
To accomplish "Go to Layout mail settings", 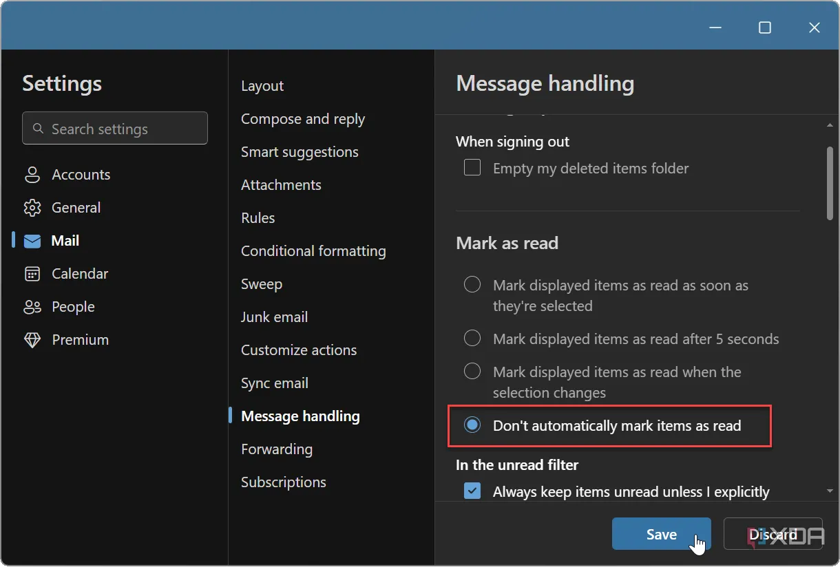I will 262,86.
